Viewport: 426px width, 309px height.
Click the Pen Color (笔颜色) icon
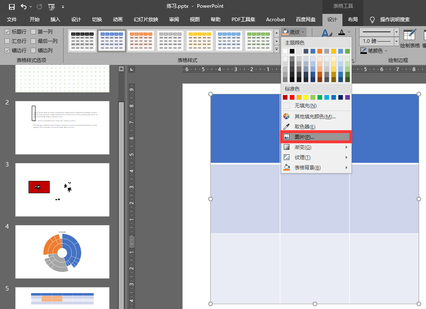coord(363,51)
